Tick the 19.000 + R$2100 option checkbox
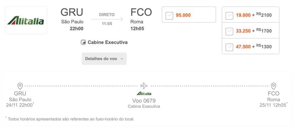 click(229, 16)
